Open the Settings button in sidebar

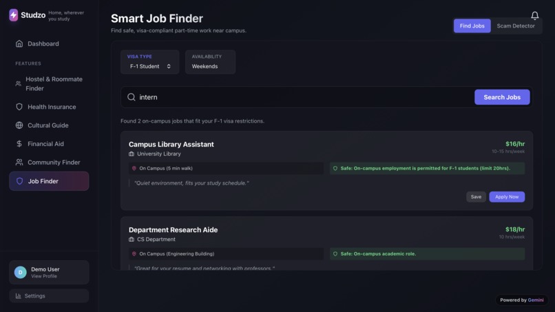tap(49, 295)
